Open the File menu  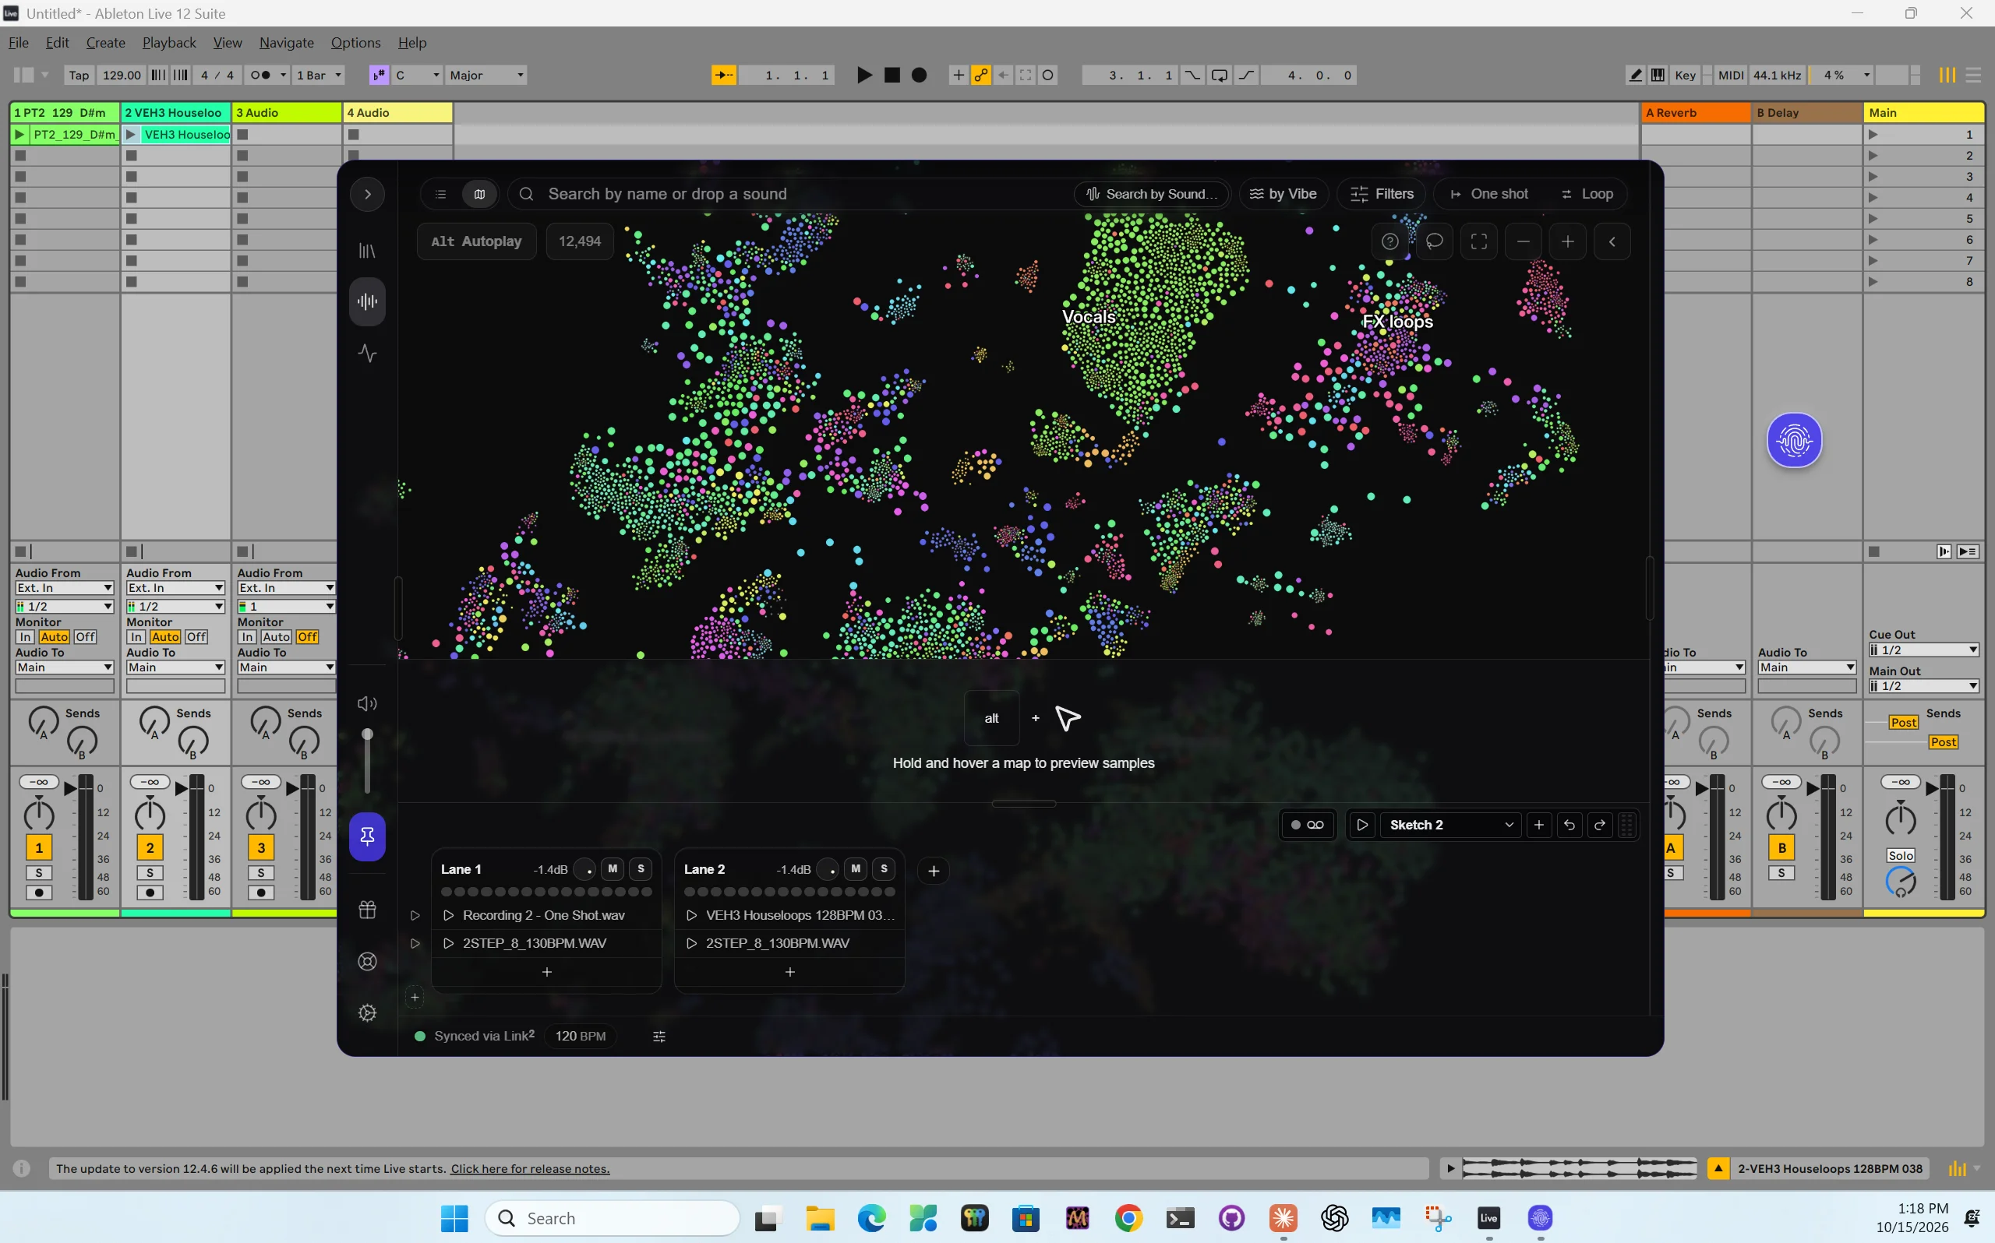(x=18, y=43)
